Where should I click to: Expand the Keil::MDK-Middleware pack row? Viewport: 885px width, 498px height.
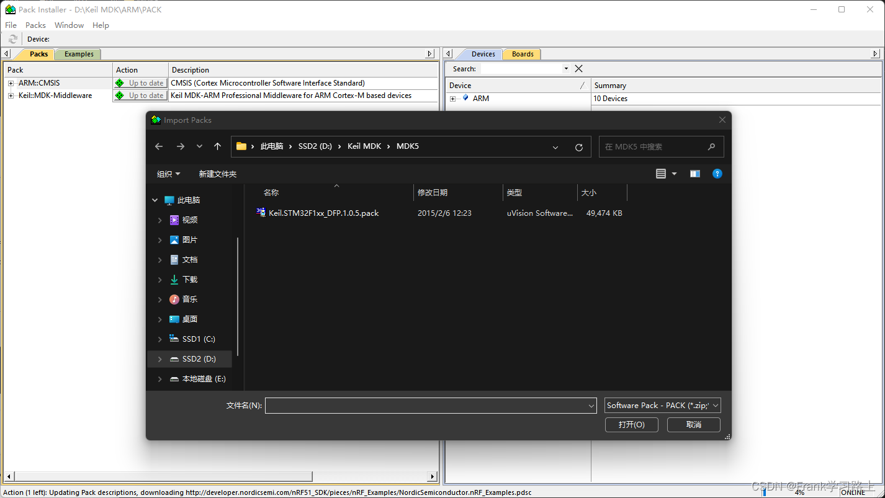click(11, 96)
